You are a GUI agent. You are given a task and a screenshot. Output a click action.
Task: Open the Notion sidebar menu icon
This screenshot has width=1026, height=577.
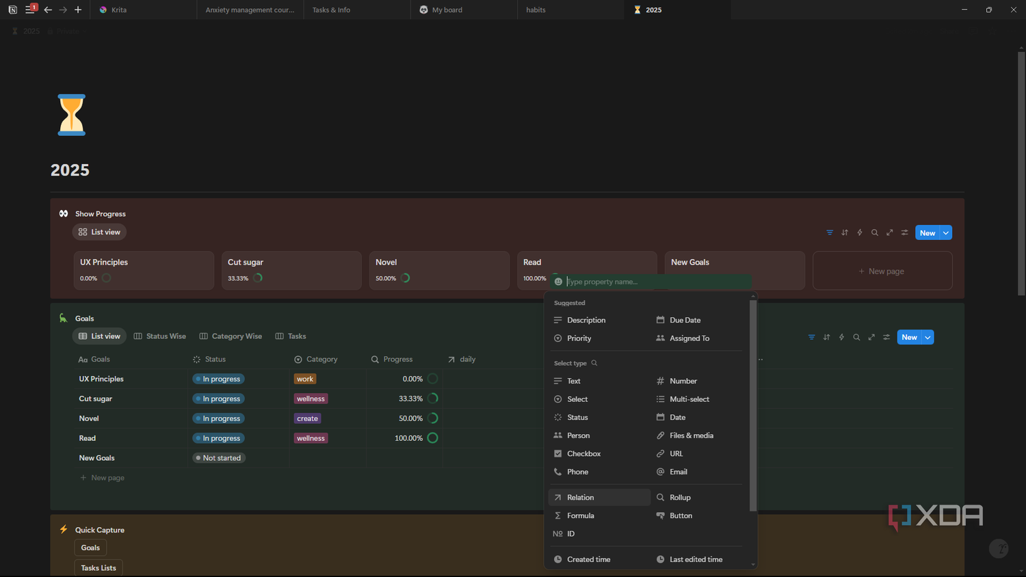click(x=29, y=10)
